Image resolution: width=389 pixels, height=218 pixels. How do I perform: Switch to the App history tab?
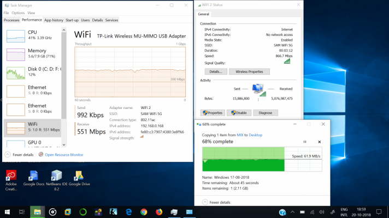coord(54,20)
